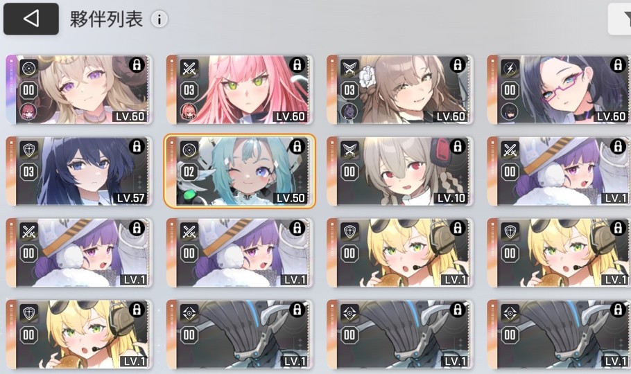Open the filter button at top right
The width and height of the screenshot is (631, 374).
point(620,19)
